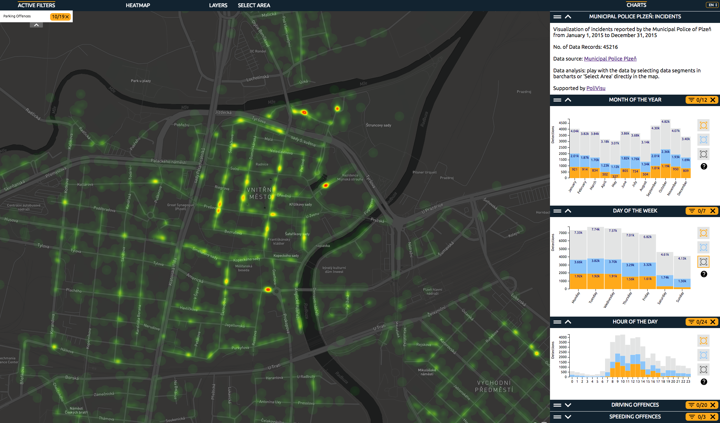
Task: Open the Municipal Police Plzeň link
Action: [610, 59]
